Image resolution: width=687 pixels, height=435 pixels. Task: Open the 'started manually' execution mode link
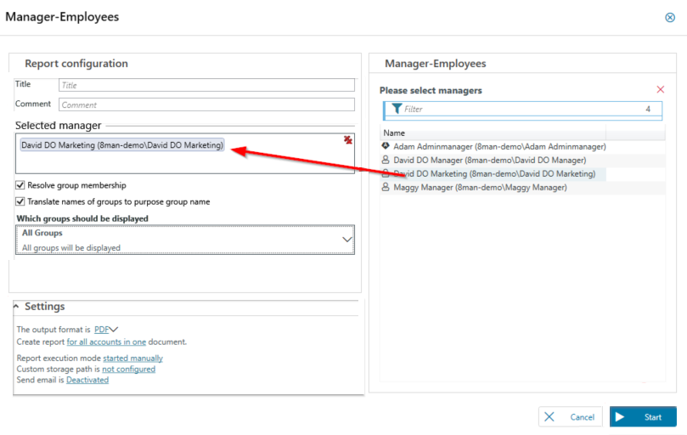tap(133, 359)
